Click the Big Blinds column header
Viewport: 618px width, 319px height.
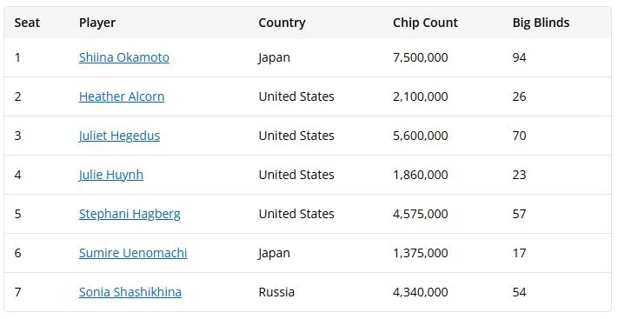coord(541,23)
